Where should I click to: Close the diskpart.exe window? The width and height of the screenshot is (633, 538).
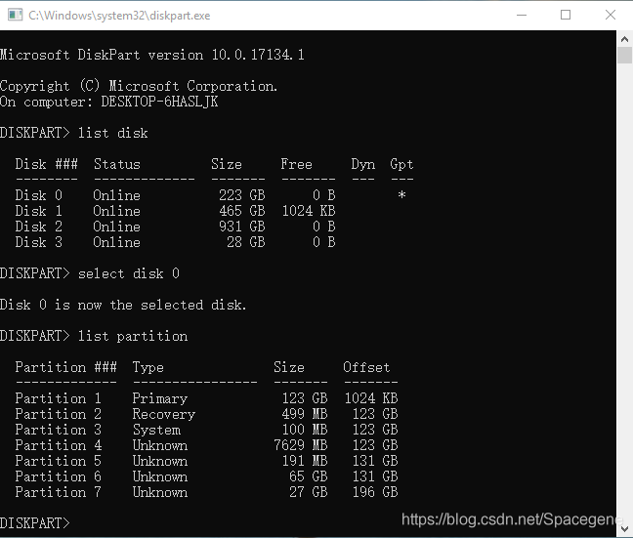tap(611, 15)
